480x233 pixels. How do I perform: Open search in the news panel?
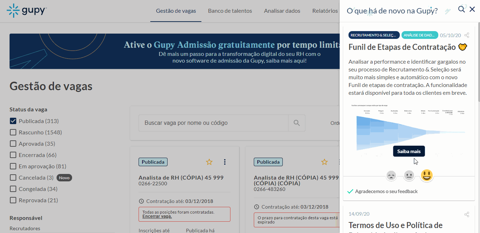pos(461,9)
